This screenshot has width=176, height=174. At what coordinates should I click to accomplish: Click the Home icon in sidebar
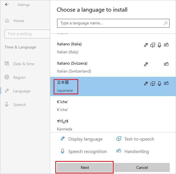7,21
